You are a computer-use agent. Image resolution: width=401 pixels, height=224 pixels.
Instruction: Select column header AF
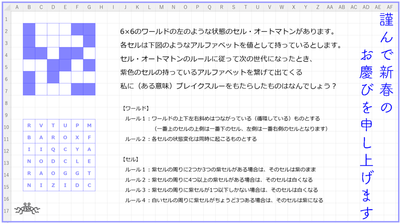389,7
